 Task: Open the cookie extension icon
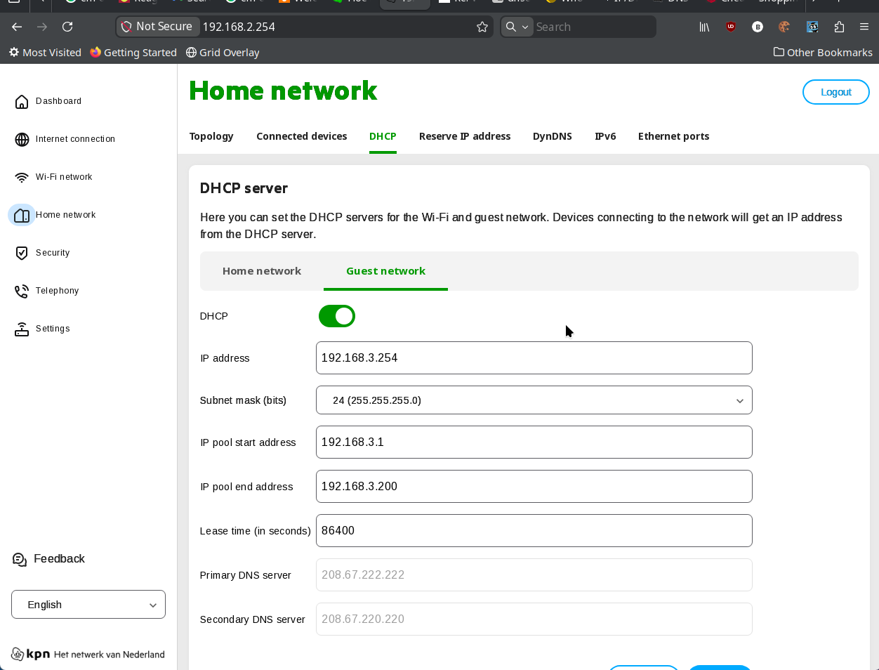click(784, 27)
